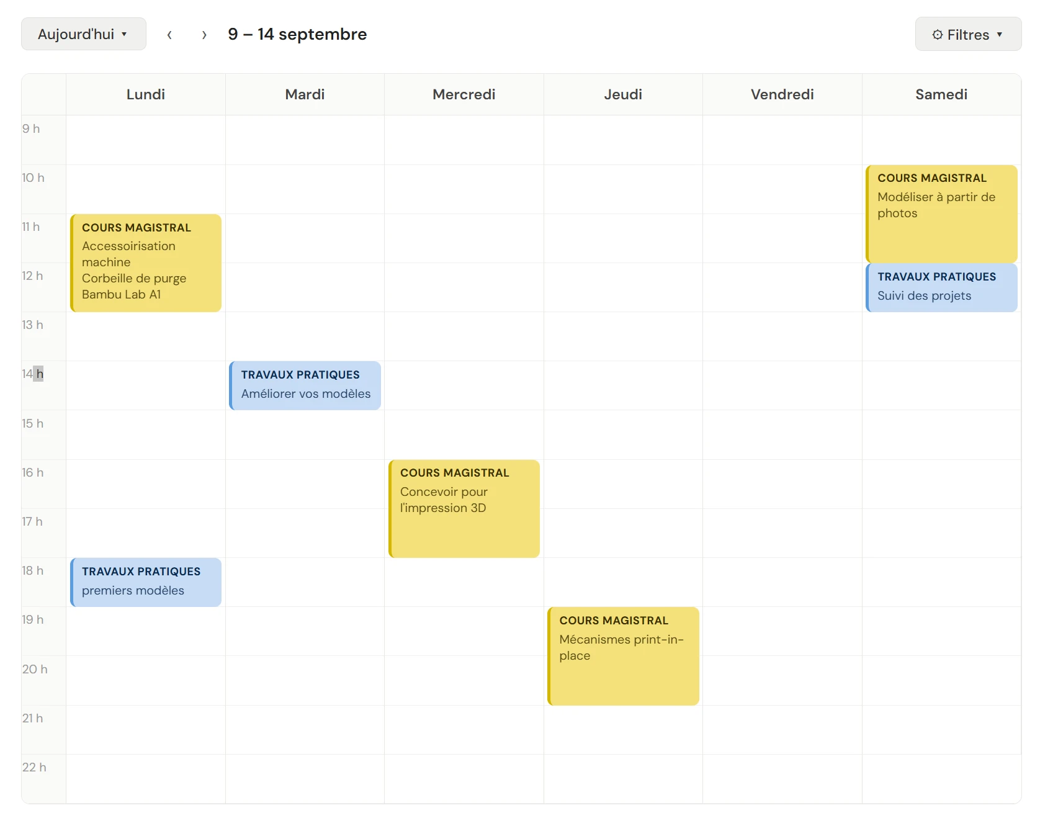Open the "Mécanismes print-in-place" lecture

[622, 655]
